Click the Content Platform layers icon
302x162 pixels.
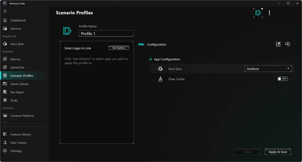(x=5, y=116)
